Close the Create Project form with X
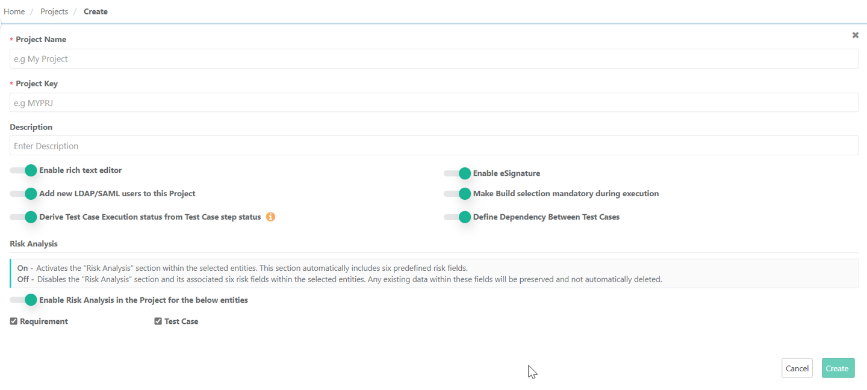867x390 pixels. 855,36
